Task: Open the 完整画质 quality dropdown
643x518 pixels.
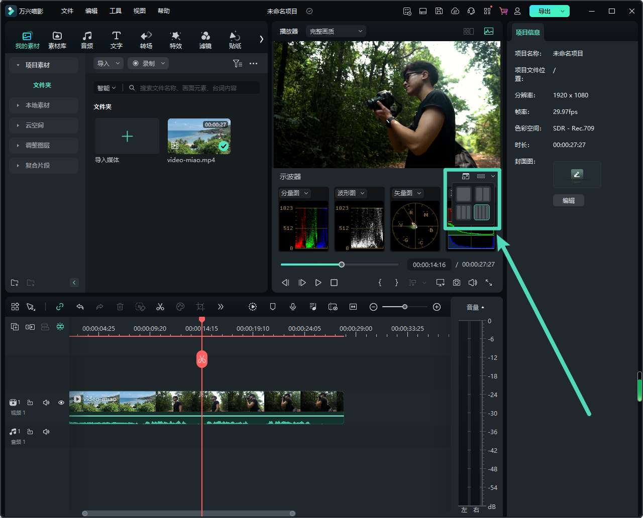Action: pos(336,31)
